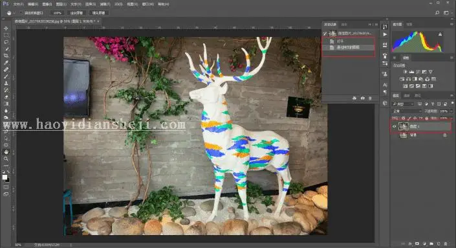Switch to the History panel tab
Screen dimensions: 456x248
tap(330, 25)
